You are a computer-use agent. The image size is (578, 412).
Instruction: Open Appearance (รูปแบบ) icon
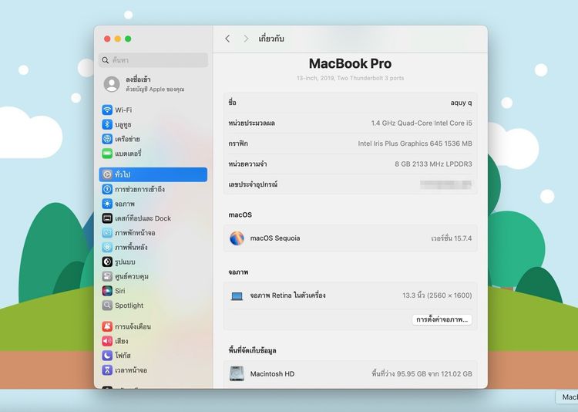pos(107,262)
